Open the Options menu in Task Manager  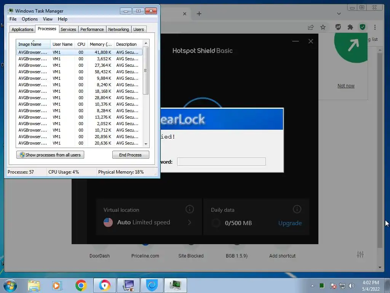pos(30,19)
